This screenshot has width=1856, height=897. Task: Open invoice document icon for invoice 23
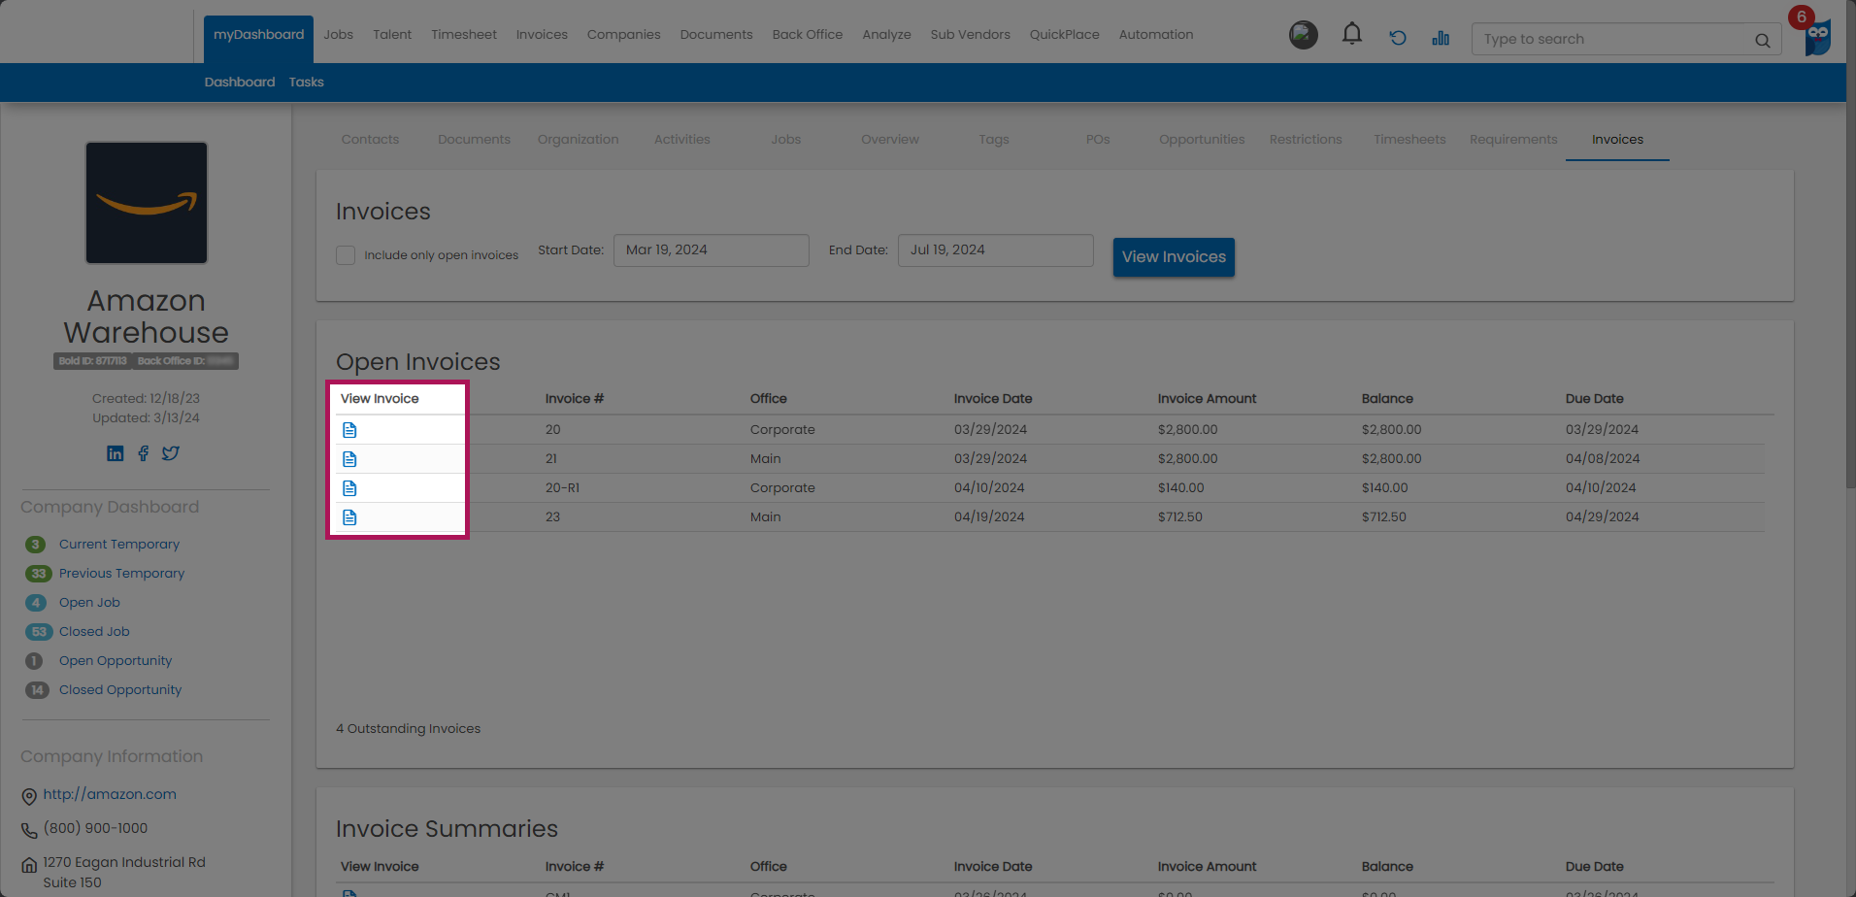(x=349, y=516)
